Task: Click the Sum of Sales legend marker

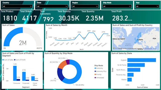Action: click(3, 60)
